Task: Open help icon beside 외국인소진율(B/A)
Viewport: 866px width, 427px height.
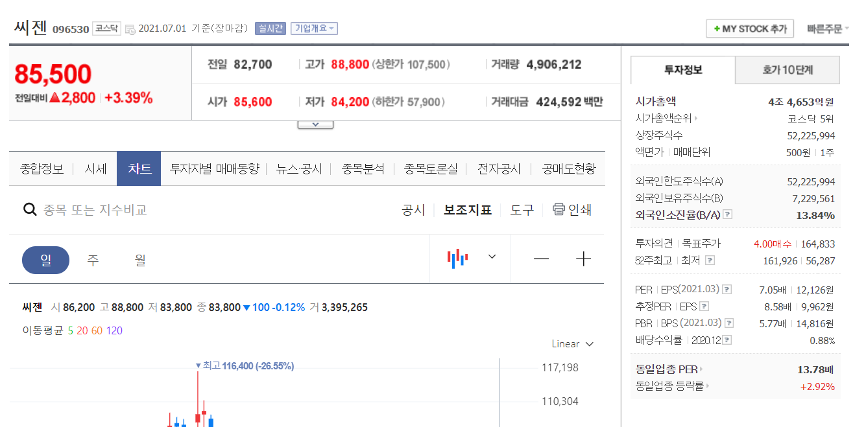Action: pyautogui.click(x=728, y=214)
